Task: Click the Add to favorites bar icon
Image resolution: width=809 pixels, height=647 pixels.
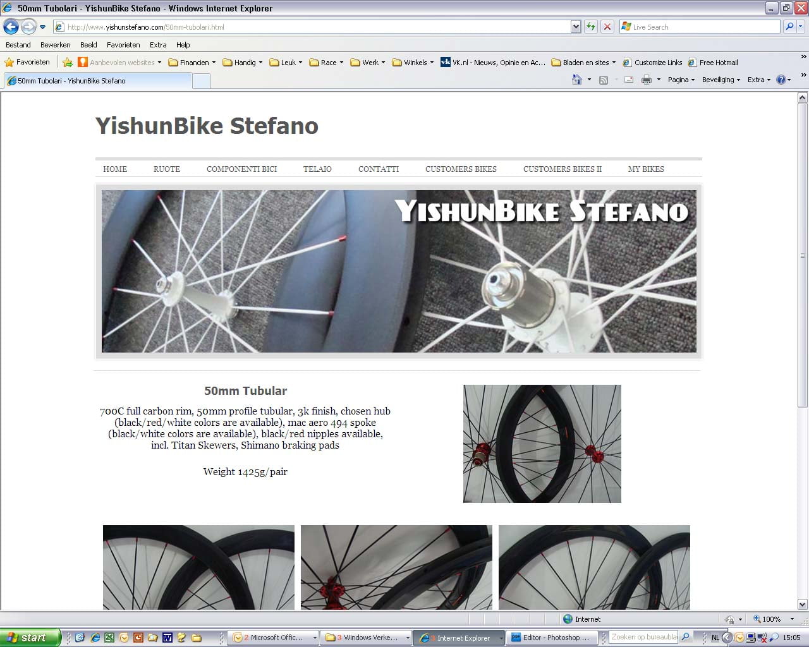Action: [68, 62]
